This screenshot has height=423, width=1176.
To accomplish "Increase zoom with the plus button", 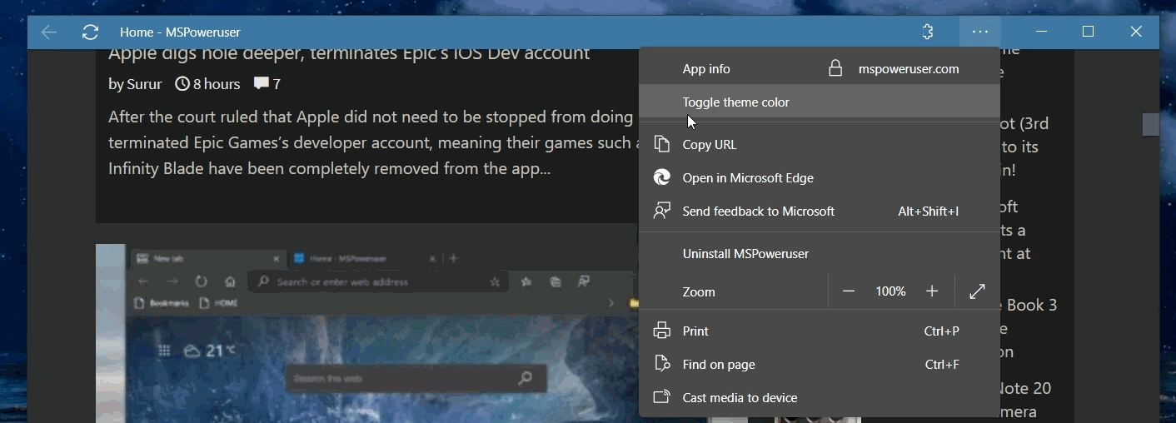I will tap(932, 291).
